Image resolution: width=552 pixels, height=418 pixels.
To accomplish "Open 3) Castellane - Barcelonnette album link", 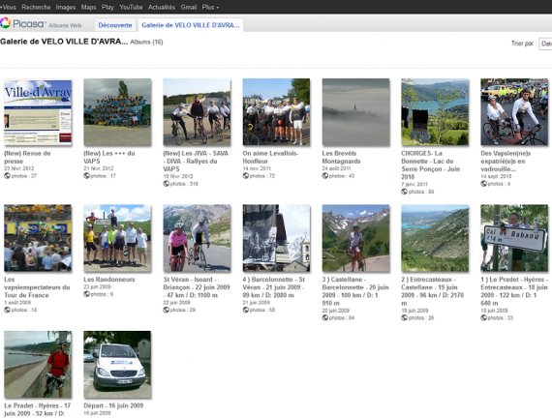I will click(355, 291).
